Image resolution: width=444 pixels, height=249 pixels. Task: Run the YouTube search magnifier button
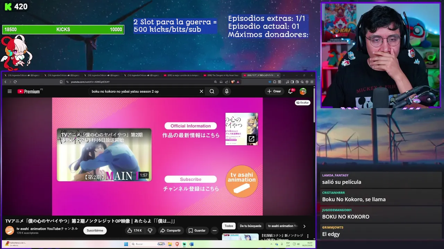coord(212,91)
